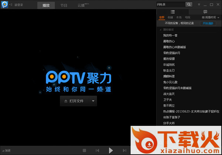Maximize the PPTV window
The height and width of the screenshot is (155, 222).
(x=212, y=5)
